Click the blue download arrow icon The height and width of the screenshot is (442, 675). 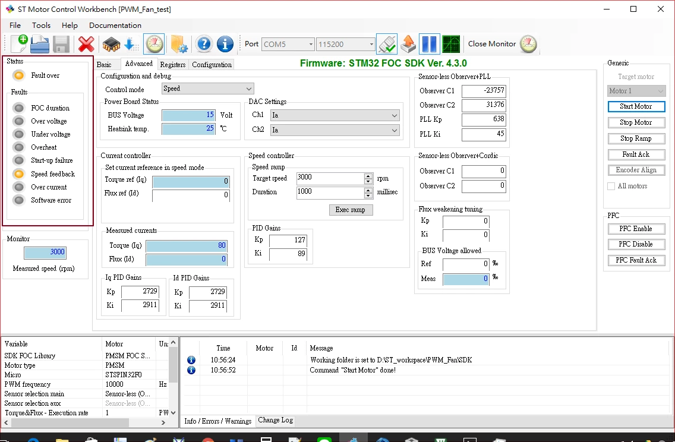(131, 45)
